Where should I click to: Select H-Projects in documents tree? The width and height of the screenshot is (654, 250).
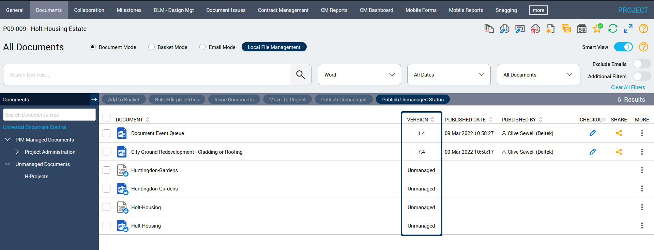coord(36,176)
